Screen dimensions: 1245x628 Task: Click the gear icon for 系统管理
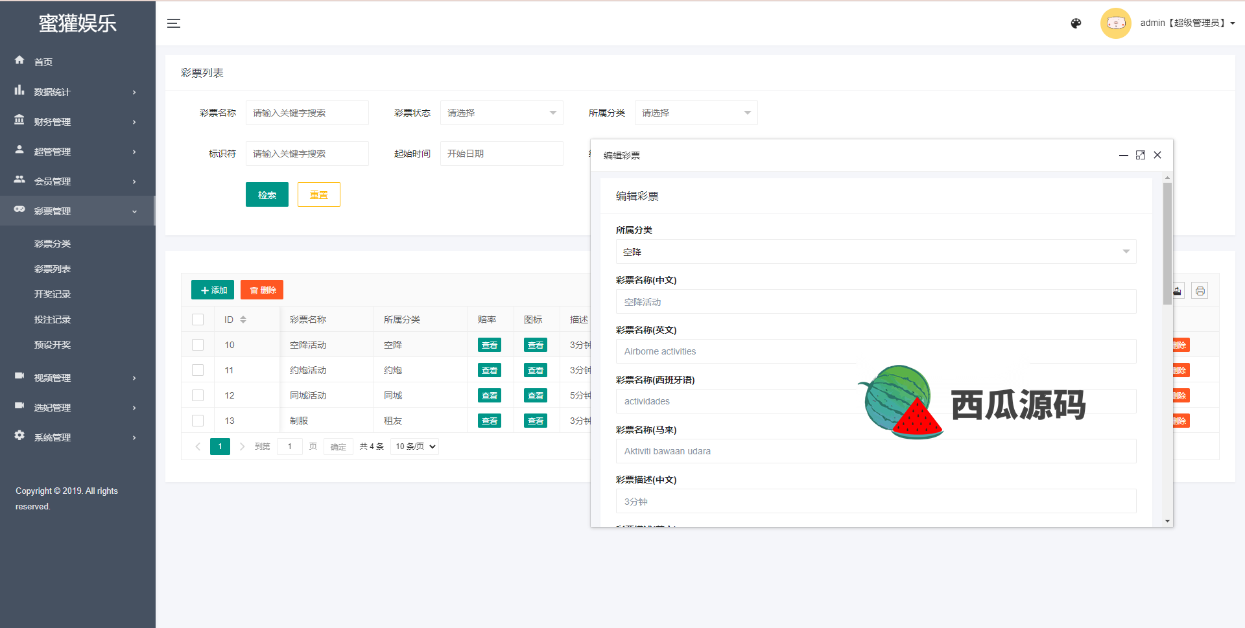click(x=19, y=436)
